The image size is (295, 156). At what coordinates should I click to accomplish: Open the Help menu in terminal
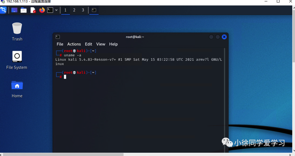(113, 44)
